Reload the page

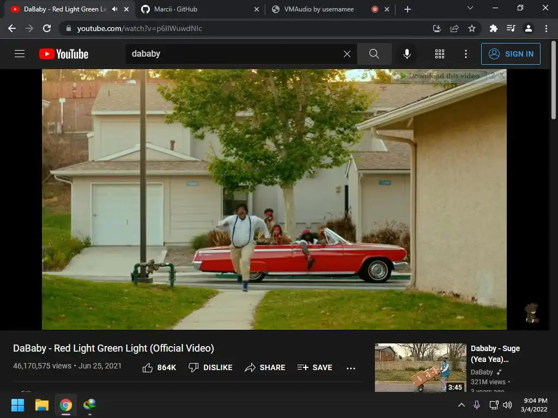pos(47,28)
